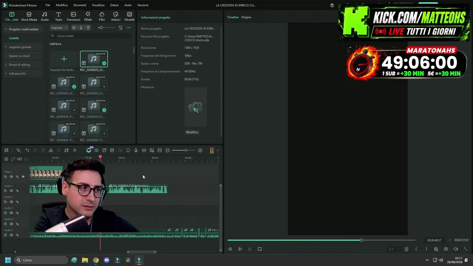Screen dimensions: 473x266
Task: Open the Effetti tab
Action: 88,17
